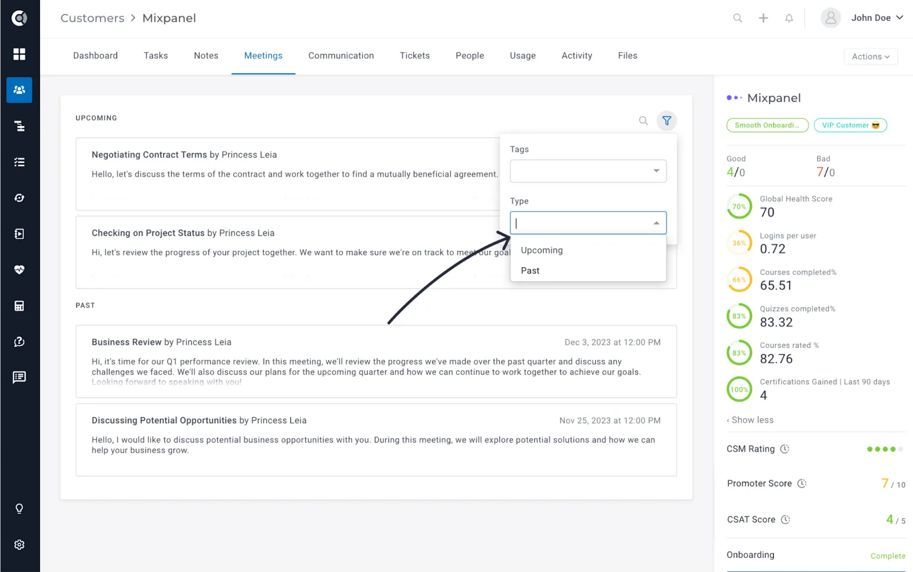
Task: Open the dashboard grid icon in sidebar
Action: click(19, 54)
